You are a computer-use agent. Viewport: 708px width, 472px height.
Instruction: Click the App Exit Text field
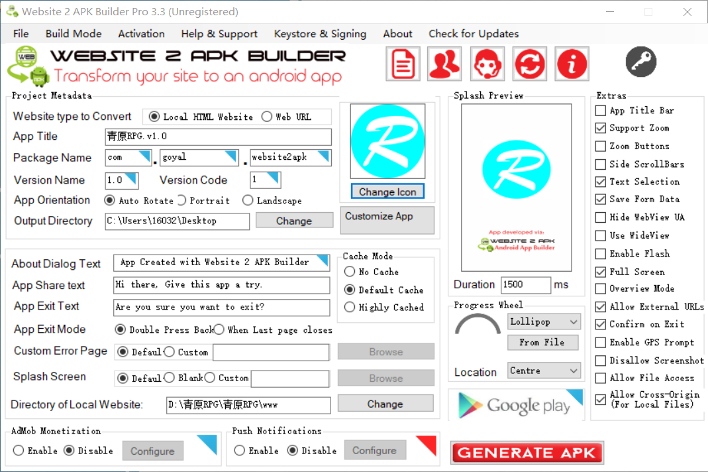(222, 308)
